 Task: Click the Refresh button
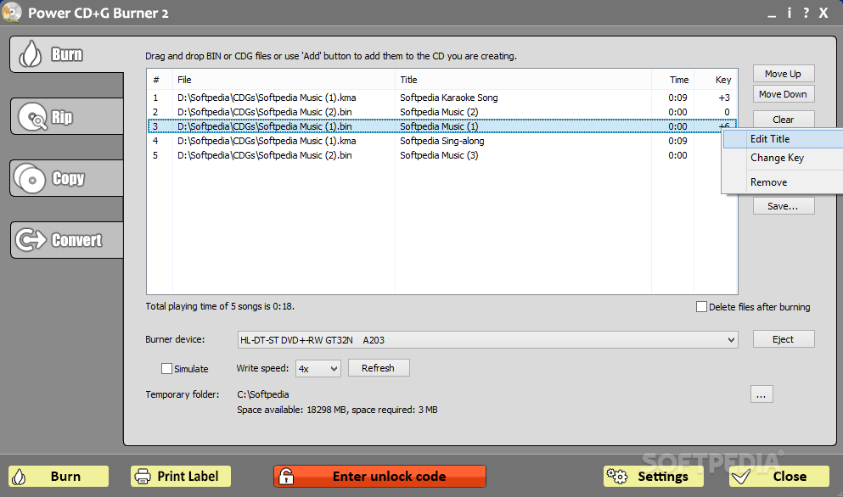379,368
